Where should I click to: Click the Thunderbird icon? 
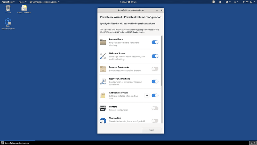(x=103, y=121)
